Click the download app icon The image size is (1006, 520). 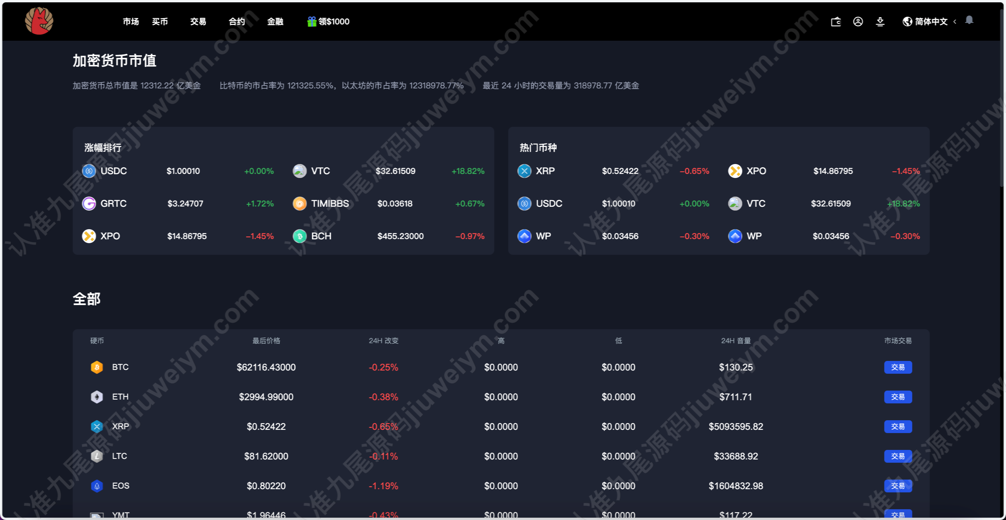point(880,22)
